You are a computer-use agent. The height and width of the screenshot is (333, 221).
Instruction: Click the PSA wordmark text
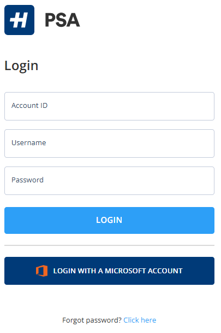pyautogui.click(x=62, y=20)
